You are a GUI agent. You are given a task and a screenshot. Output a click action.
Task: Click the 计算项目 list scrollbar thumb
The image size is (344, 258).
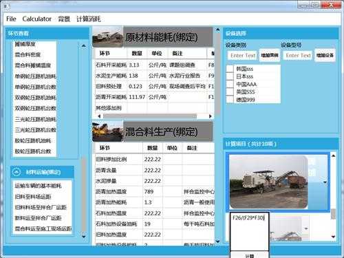pos(333,214)
